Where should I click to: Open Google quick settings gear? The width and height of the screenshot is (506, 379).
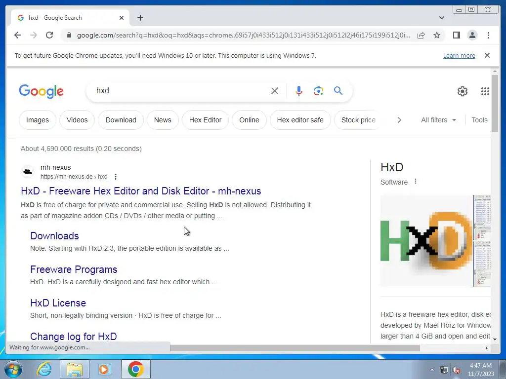pyautogui.click(x=462, y=91)
